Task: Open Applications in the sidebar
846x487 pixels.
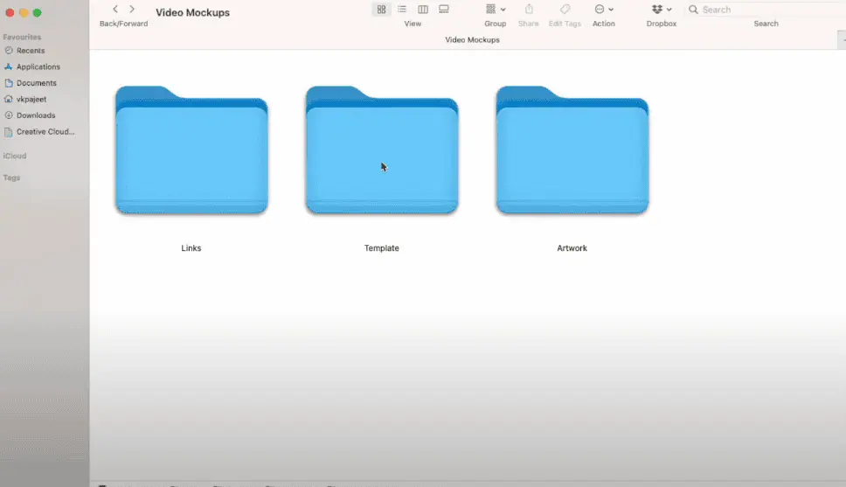Action: [38, 66]
